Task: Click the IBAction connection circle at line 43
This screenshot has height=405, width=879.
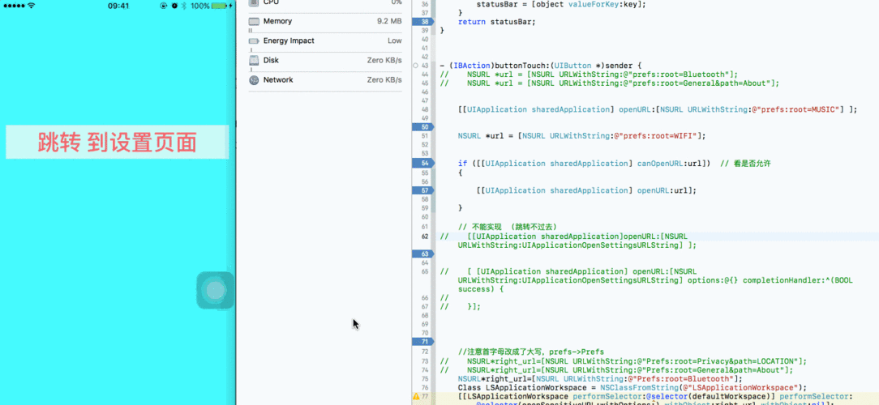Action: (416, 65)
